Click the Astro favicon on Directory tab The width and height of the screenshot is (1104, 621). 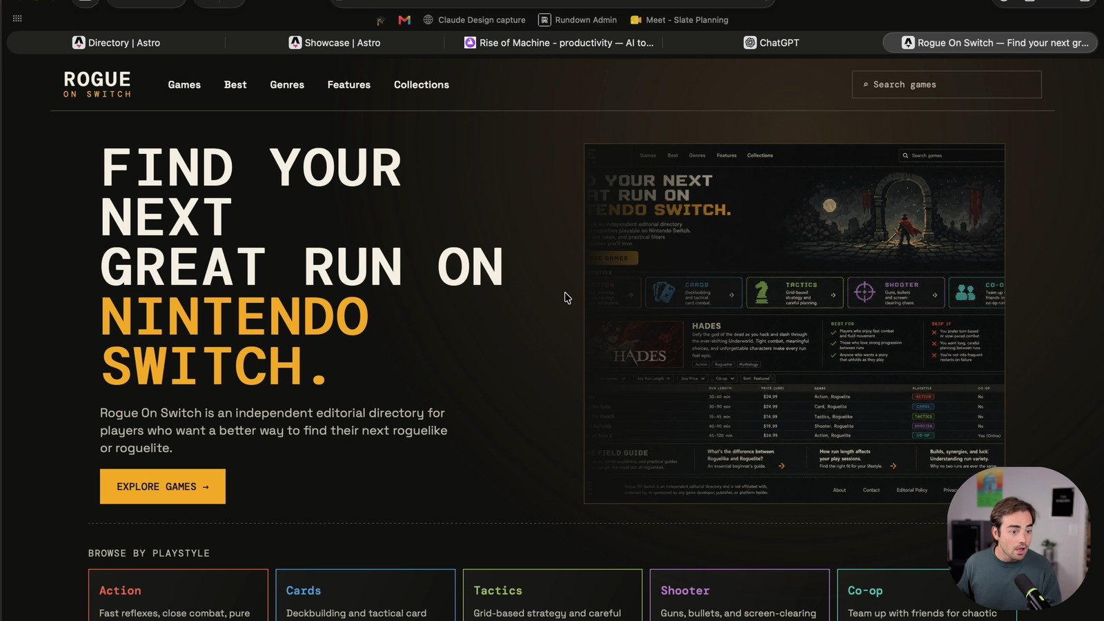point(79,43)
